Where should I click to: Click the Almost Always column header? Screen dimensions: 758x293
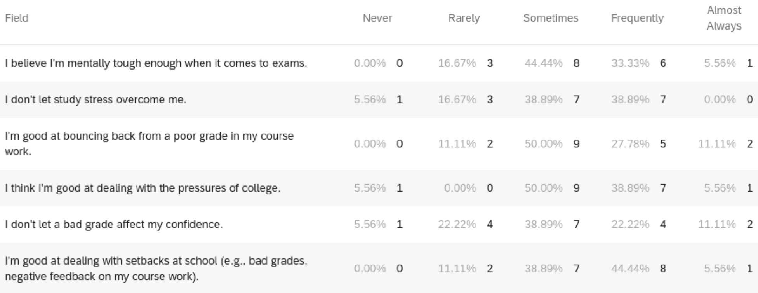(724, 18)
